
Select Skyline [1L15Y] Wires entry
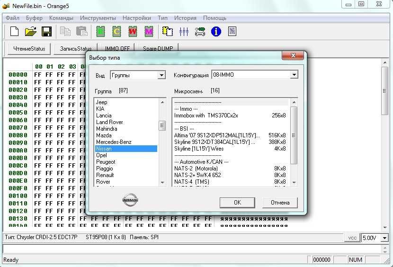[x=230, y=149]
